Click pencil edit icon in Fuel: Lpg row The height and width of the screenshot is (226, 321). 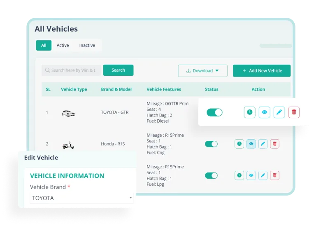(263, 175)
